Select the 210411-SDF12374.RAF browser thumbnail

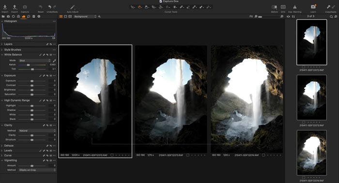pyautogui.click(x=311, y=153)
